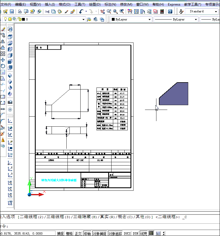Image resolution: width=220 pixels, height=236 pixels.
Task: Toggle layer 0 on/off lightbulb
Action: pos(5,19)
